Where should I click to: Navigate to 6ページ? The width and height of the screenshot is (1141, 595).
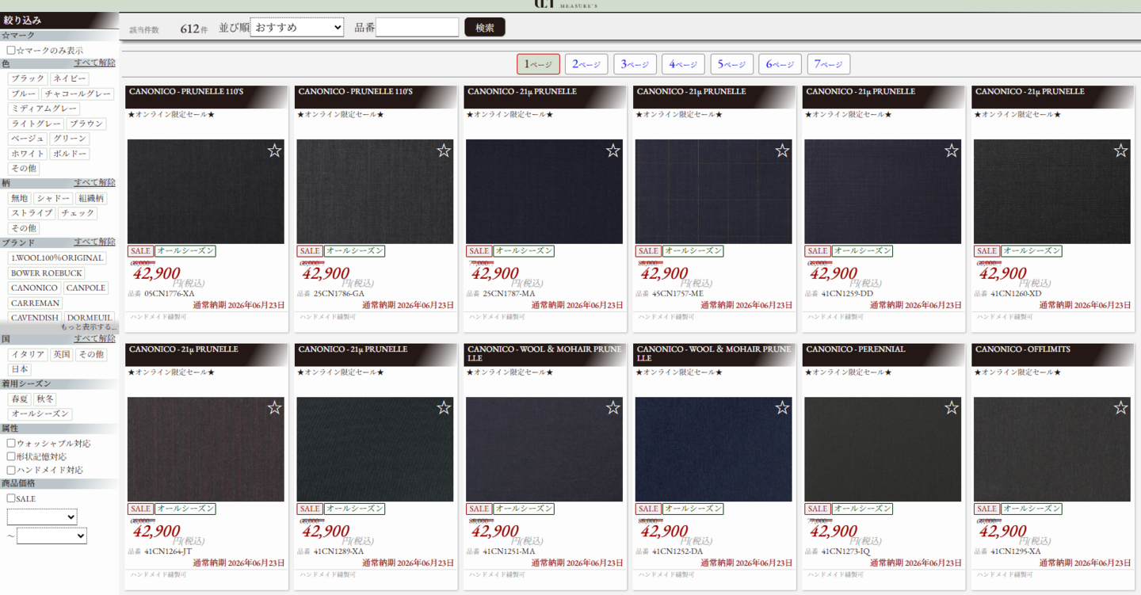pos(780,64)
